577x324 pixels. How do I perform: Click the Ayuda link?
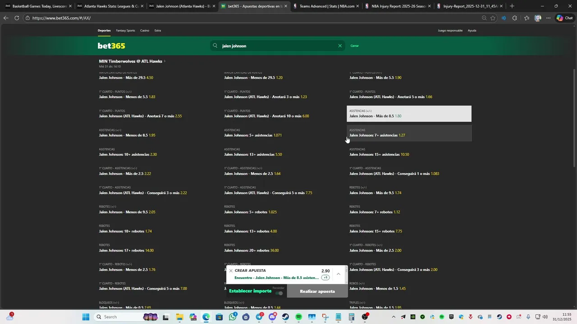[472, 31]
